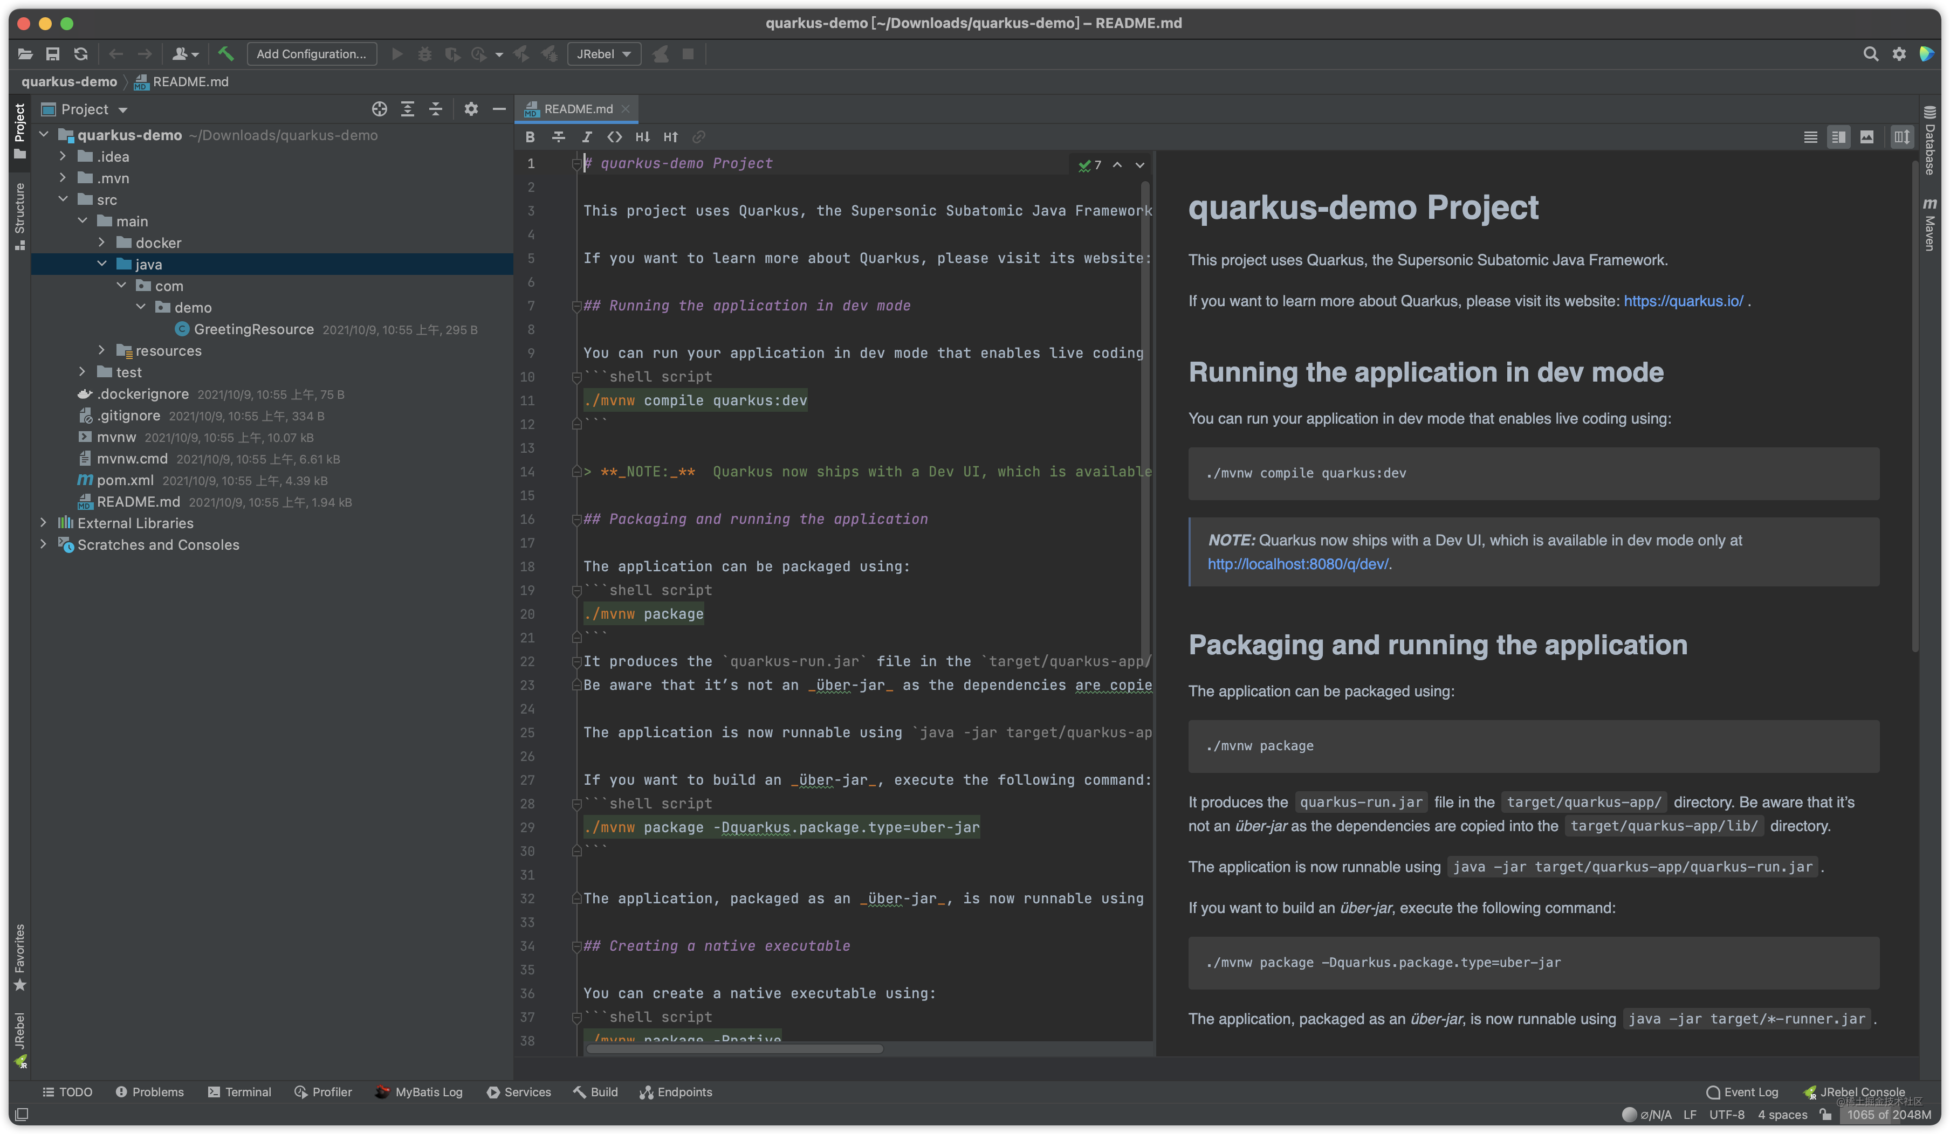The height and width of the screenshot is (1134, 1950).
Task: Toggle read-only lock in status bar
Action: coord(1826,1115)
